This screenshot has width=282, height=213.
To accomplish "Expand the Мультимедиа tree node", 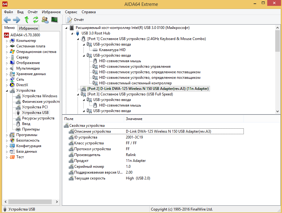I will (x=7, y=68).
